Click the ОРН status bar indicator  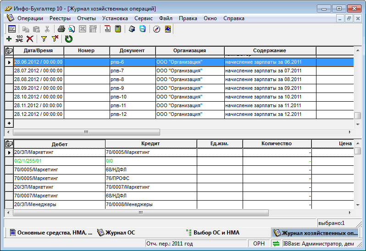(259, 244)
